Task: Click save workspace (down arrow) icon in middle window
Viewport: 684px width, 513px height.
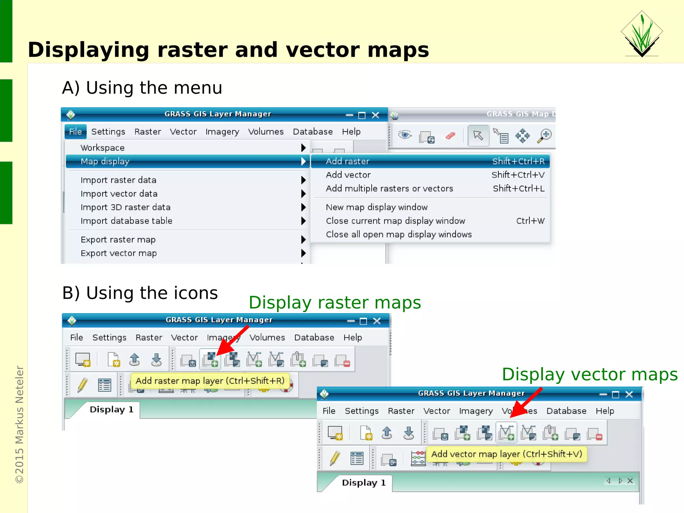Action: pyautogui.click(x=156, y=359)
